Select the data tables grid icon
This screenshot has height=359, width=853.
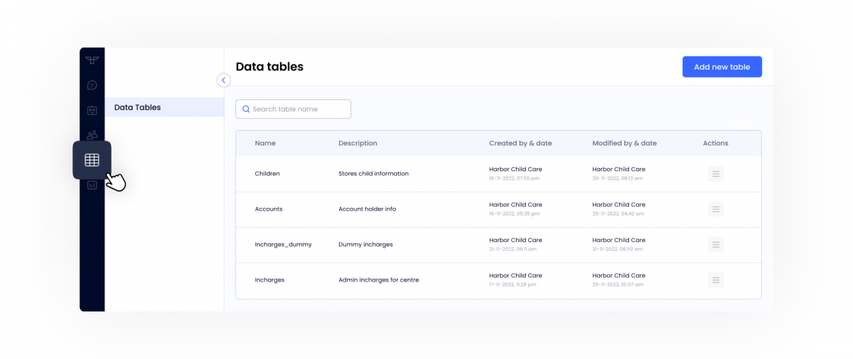click(92, 160)
